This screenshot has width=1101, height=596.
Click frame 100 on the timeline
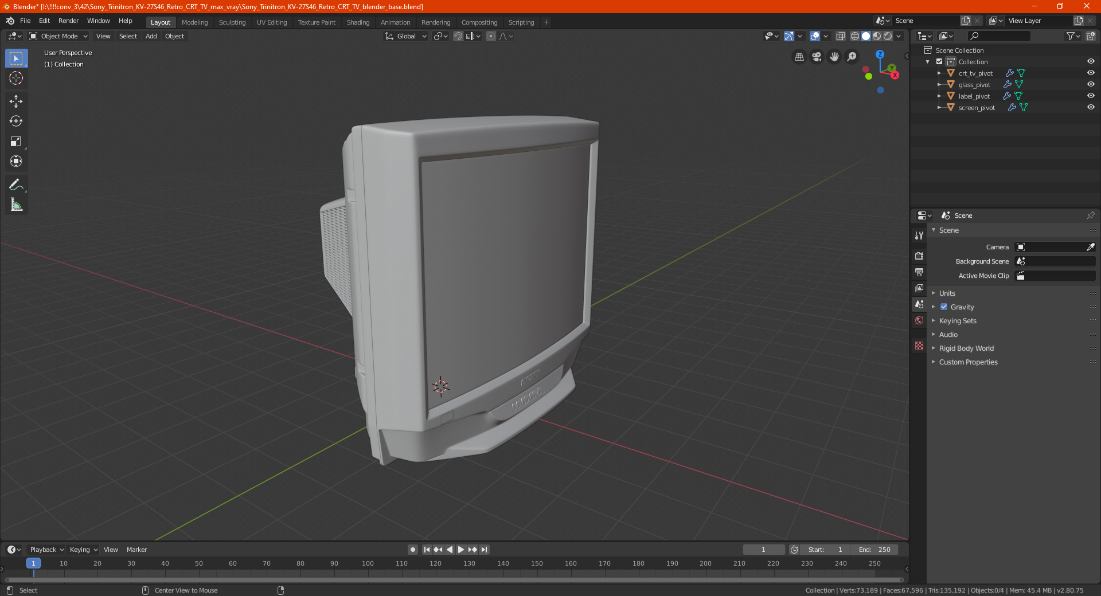click(x=368, y=563)
